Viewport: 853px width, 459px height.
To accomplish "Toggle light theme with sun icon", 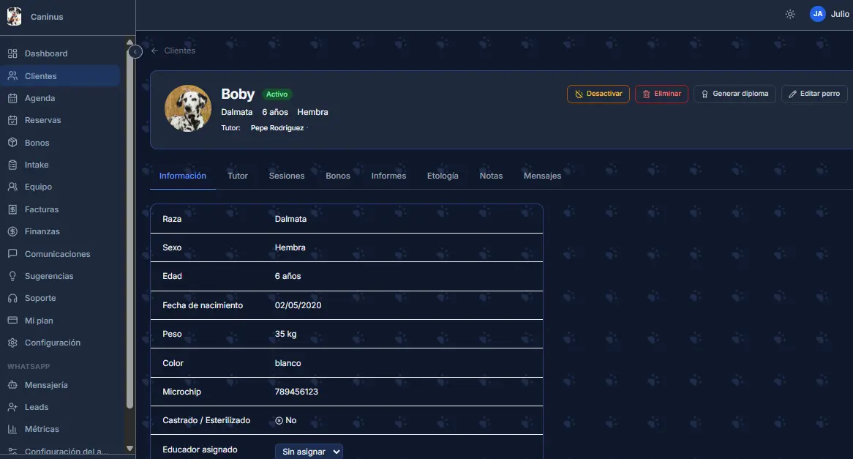I will [x=790, y=14].
